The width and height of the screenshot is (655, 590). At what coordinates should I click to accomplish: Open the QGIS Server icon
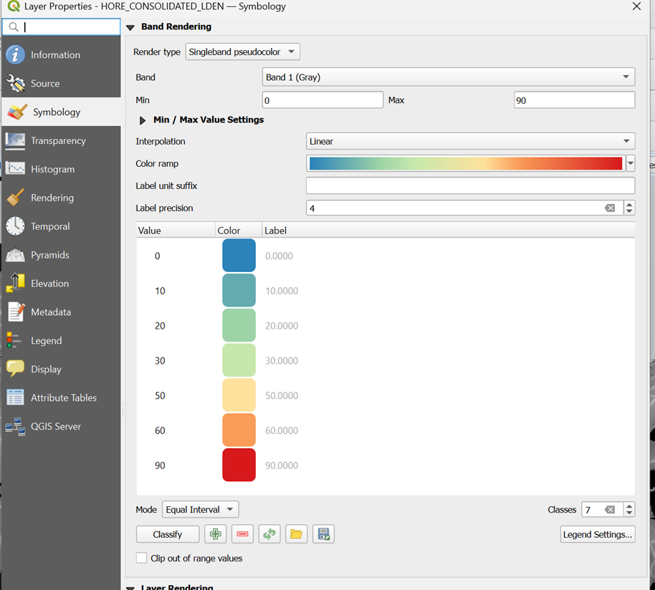point(16,427)
